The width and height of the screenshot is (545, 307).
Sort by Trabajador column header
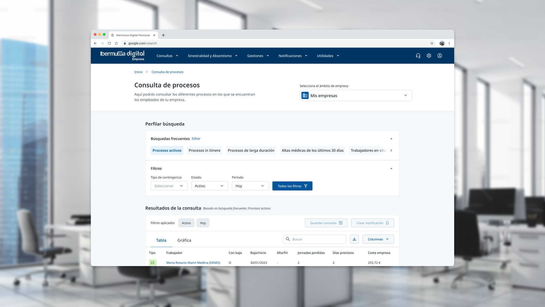click(x=174, y=253)
